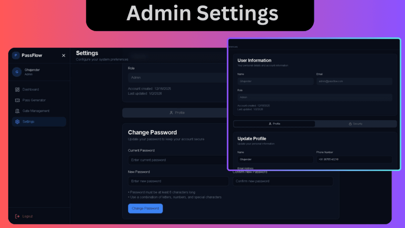Open Dashboard from the sidebar
Screen dimensions: 405x228
click(39, 89)
